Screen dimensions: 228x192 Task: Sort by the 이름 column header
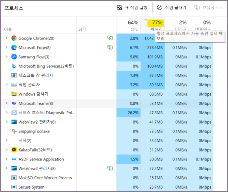click(x=38, y=25)
